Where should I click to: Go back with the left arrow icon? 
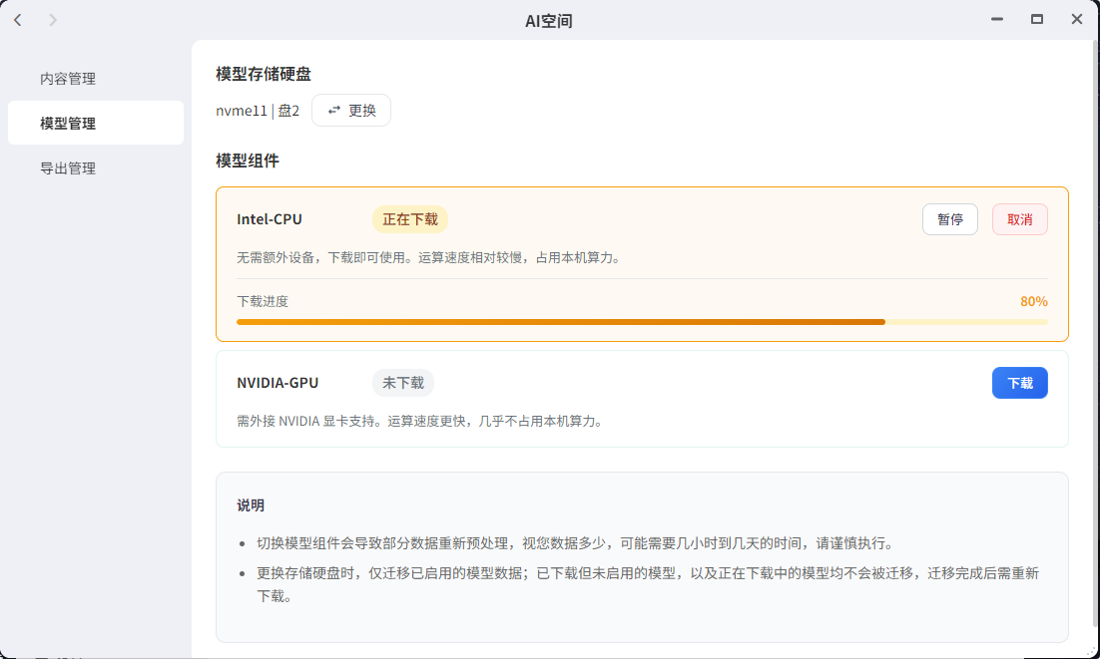pos(18,20)
